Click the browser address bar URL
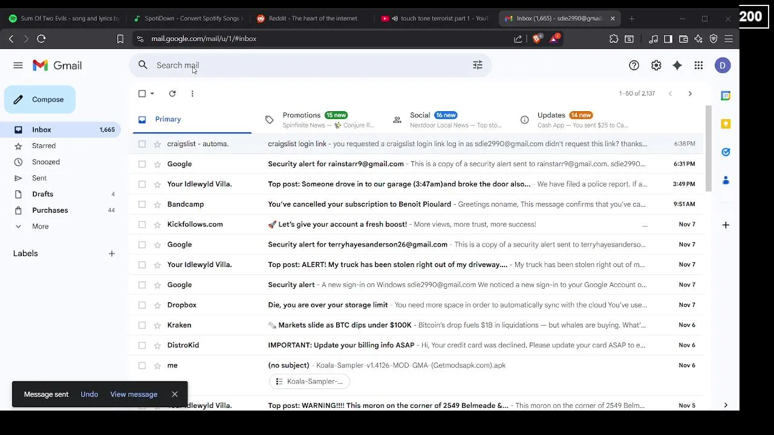 pyautogui.click(x=204, y=39)
